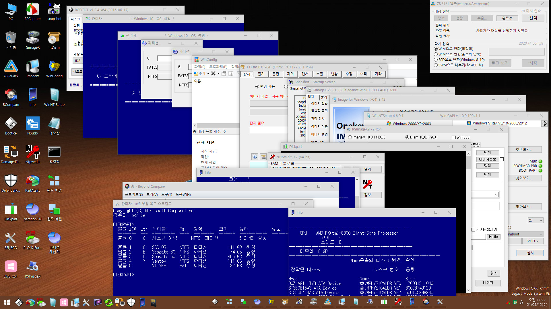Open the Diskpart desktop icon

coord(11,212)
